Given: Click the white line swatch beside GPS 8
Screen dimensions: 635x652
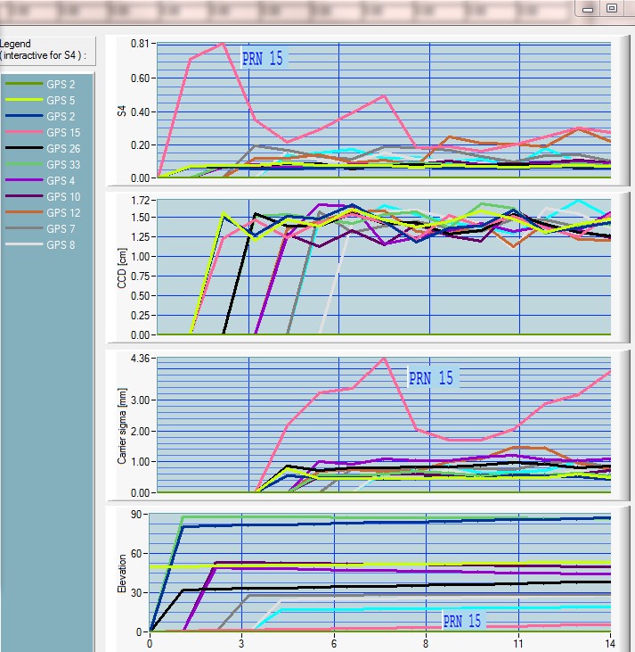Looking at the screenshot, I should tap(24, 244).
